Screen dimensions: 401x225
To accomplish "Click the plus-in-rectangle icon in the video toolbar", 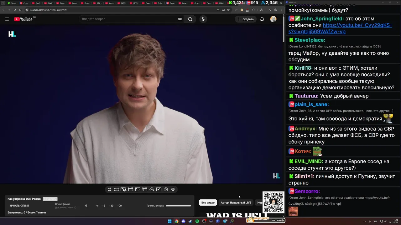I will (159, 189).
